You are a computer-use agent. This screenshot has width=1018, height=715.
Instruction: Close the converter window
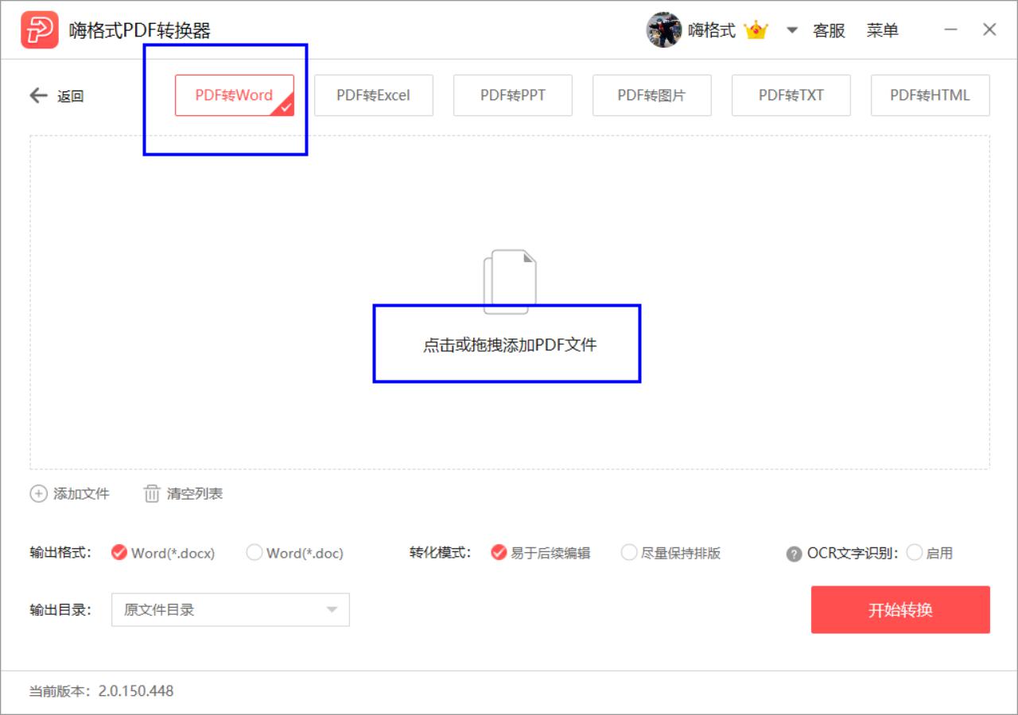point(989,29)
